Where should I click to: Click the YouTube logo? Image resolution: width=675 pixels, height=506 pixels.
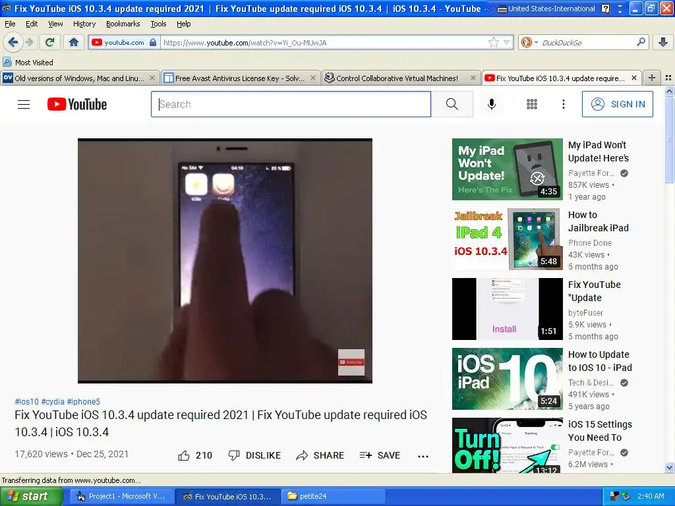pyautogui.click(x=77, y=104)
